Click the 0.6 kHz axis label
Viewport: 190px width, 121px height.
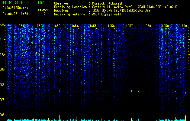[2, 115]
